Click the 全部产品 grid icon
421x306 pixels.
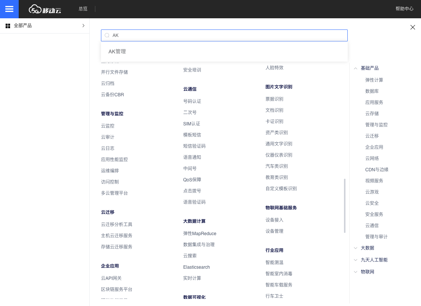tap(8, 26)
